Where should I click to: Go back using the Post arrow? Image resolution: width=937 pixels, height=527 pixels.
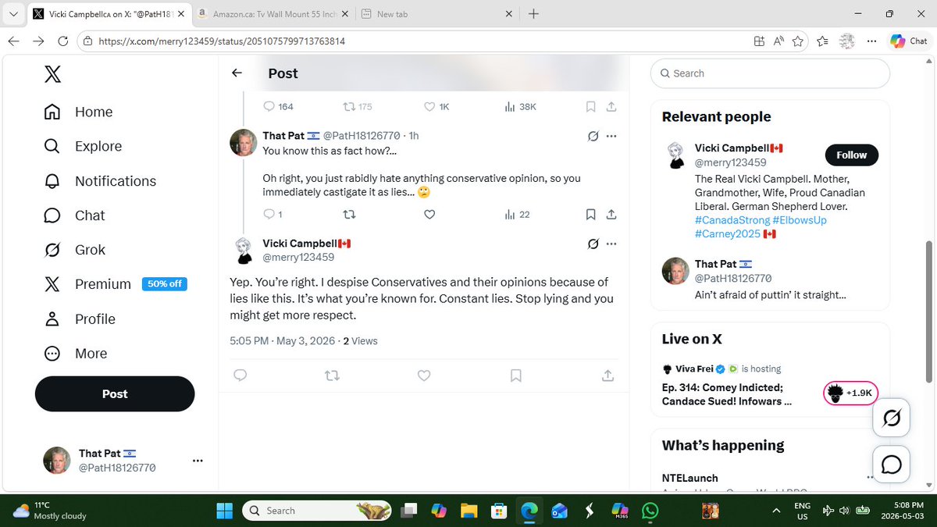click(237, 73)
